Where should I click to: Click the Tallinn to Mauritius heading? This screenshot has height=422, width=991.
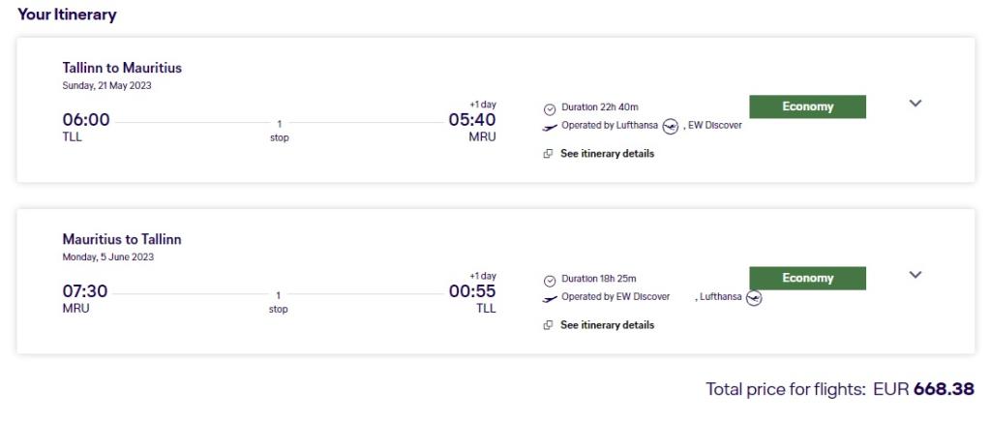coord(122,68)
